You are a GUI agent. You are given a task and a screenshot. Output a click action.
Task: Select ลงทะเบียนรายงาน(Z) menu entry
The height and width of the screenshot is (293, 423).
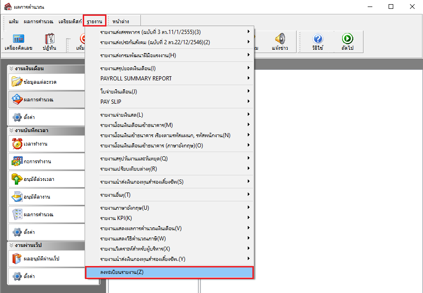[169, 272]
